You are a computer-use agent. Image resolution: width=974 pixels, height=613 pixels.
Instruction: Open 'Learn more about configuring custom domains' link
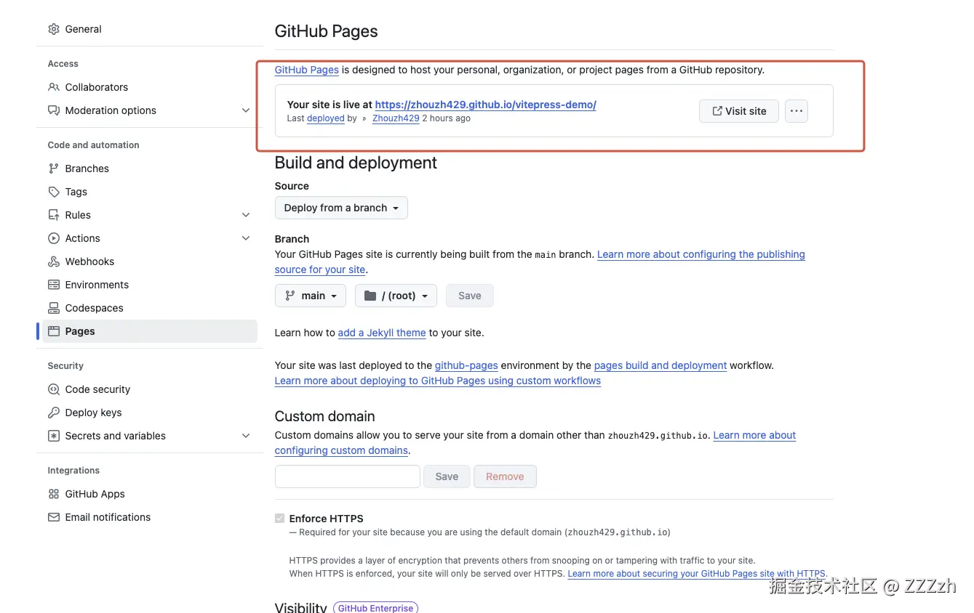[x=754, y=435]
